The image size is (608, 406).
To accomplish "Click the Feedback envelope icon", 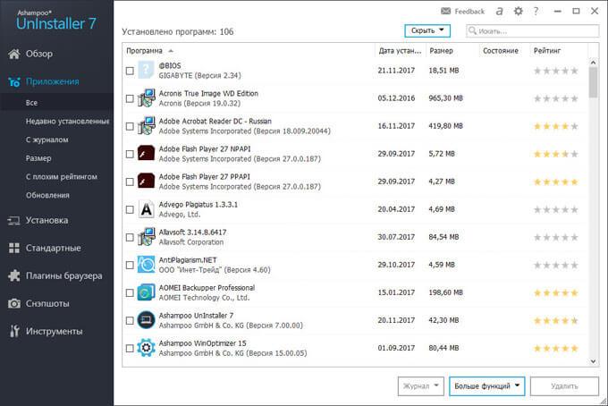I will [x=446, y=12].
